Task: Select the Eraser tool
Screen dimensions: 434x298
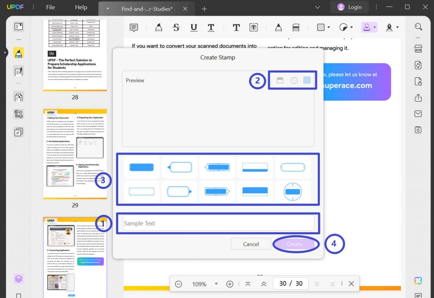Action: click(296, 27)
